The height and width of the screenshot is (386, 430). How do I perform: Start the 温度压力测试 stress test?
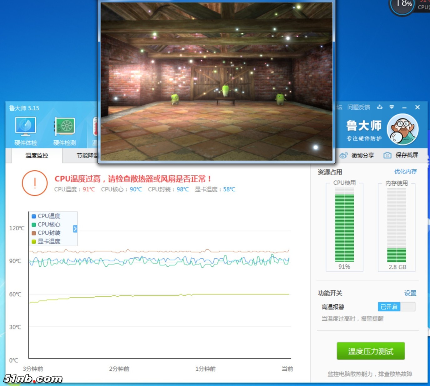tap(371, 351)
